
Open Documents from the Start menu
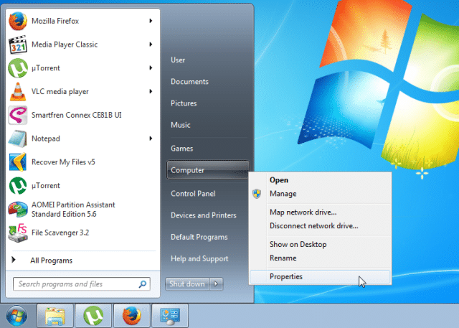[189, 82]
